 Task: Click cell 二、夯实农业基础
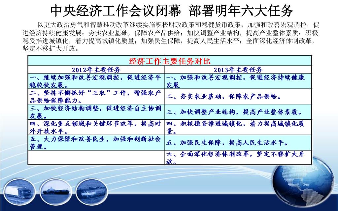238,97
